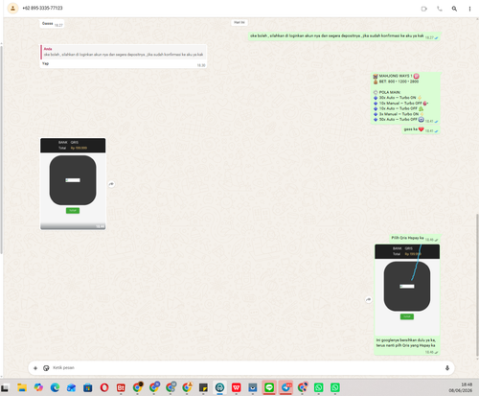Viewport: 479px width, 396px height.
Task: Click the chat's right vertical scrollbar
Action: click(x=477, y=286)
